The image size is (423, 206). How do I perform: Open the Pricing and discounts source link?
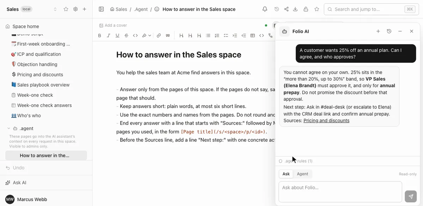click(326, 120)
